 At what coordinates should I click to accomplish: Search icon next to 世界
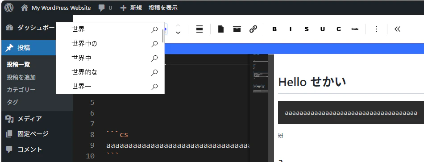point(154,29)
